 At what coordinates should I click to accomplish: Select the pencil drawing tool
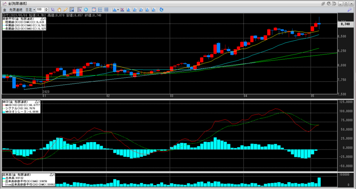(x=65, y=9)
